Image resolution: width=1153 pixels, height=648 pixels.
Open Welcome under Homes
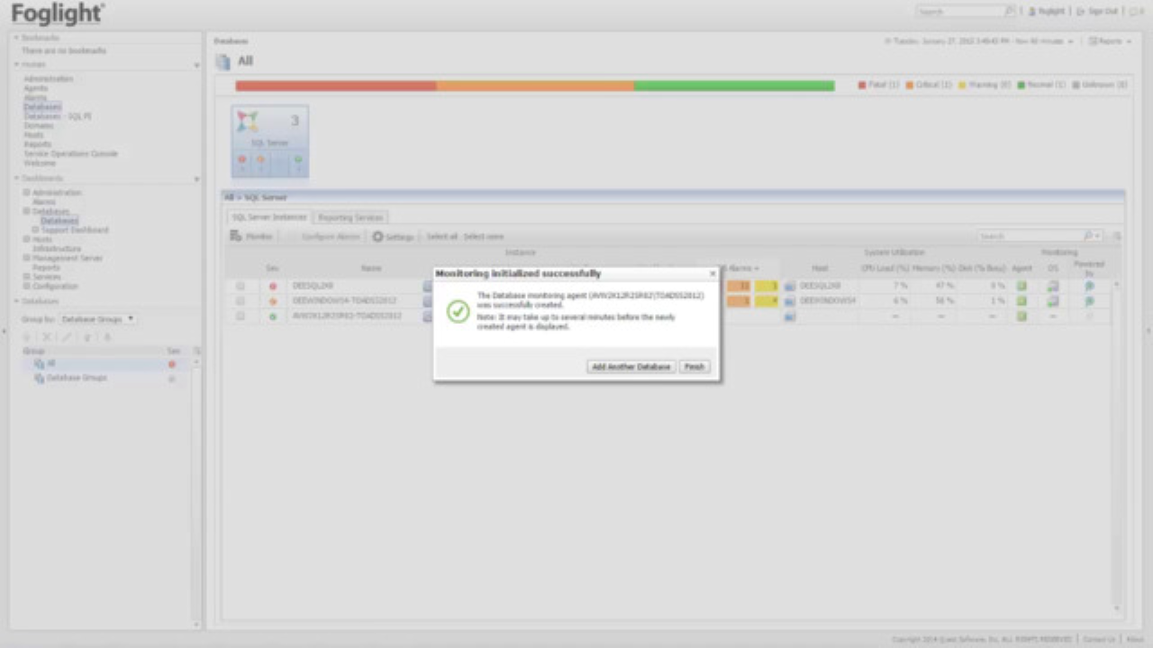[x=40, y=163]
